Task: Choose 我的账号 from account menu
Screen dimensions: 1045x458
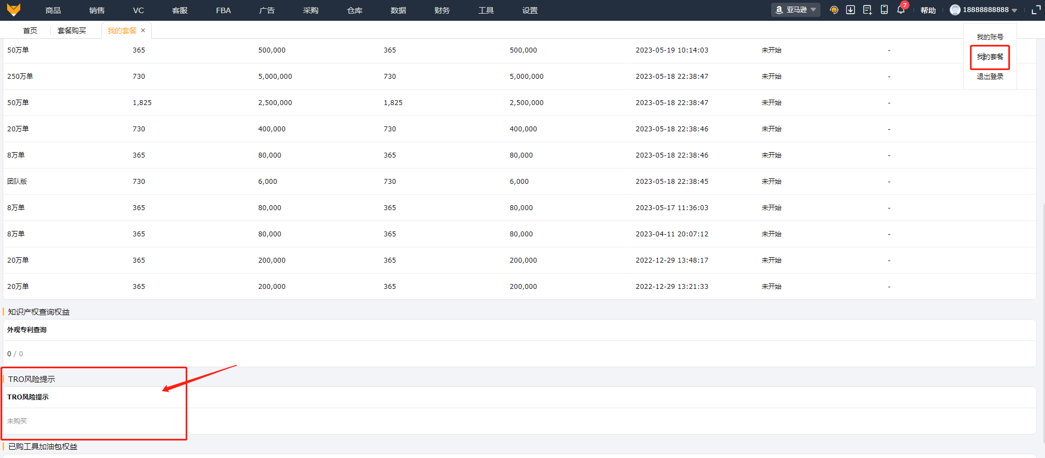Action: [990, 37]
